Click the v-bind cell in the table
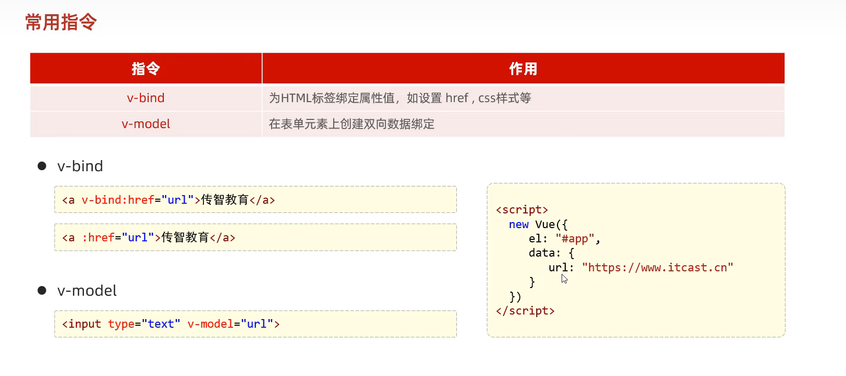846x376 pixels. point(146,98)
